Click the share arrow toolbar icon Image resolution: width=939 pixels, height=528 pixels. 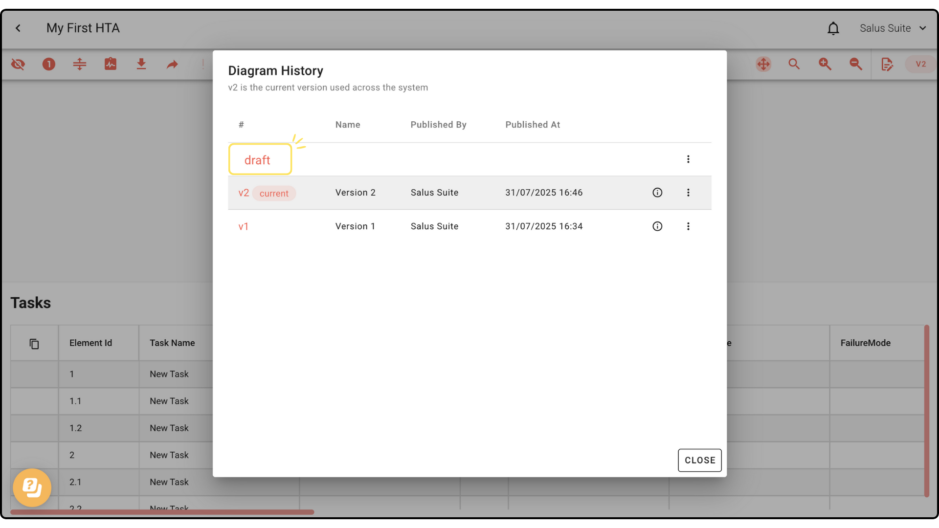coord(172,64)
